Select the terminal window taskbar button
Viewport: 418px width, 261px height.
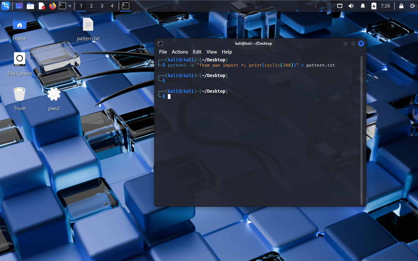(126, 6)
